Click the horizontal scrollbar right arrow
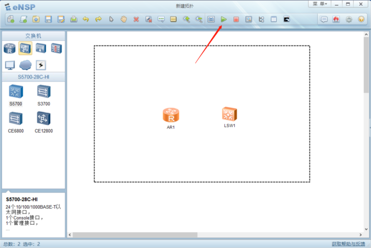 pos(361,235)
